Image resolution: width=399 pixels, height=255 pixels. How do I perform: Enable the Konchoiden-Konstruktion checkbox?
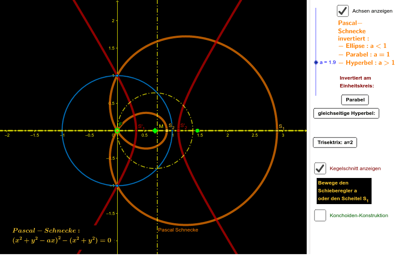tap(320, 215)
